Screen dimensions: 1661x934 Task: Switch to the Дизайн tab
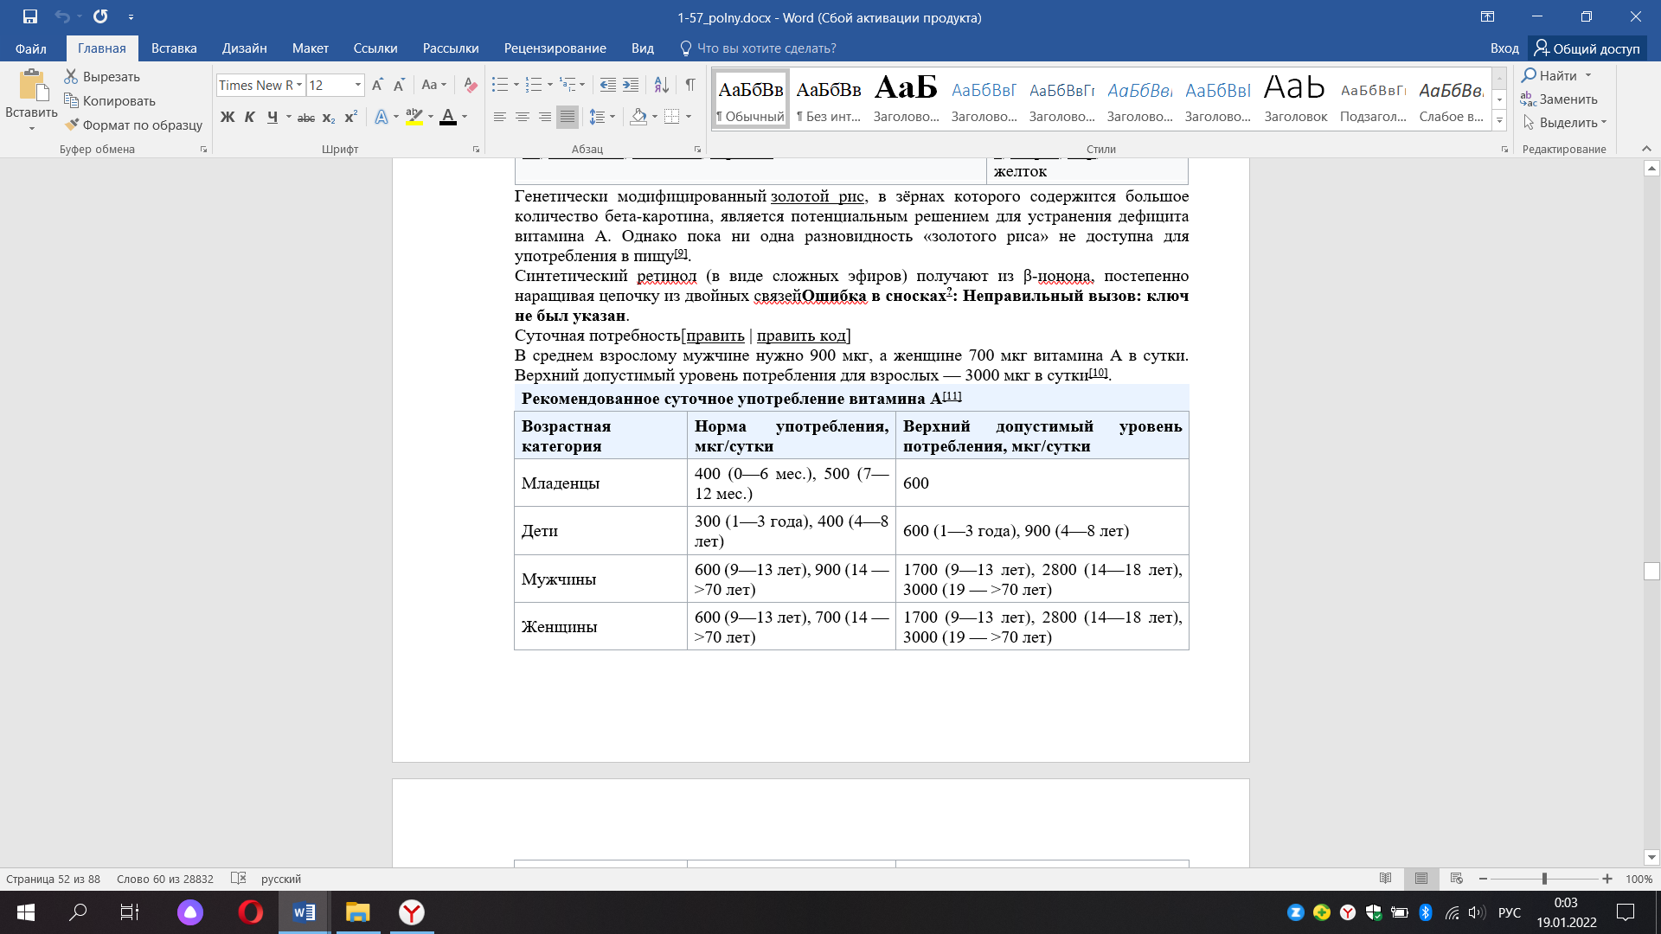[x=244, y=48]
